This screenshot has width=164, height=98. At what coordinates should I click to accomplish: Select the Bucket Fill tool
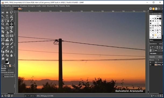3,44
